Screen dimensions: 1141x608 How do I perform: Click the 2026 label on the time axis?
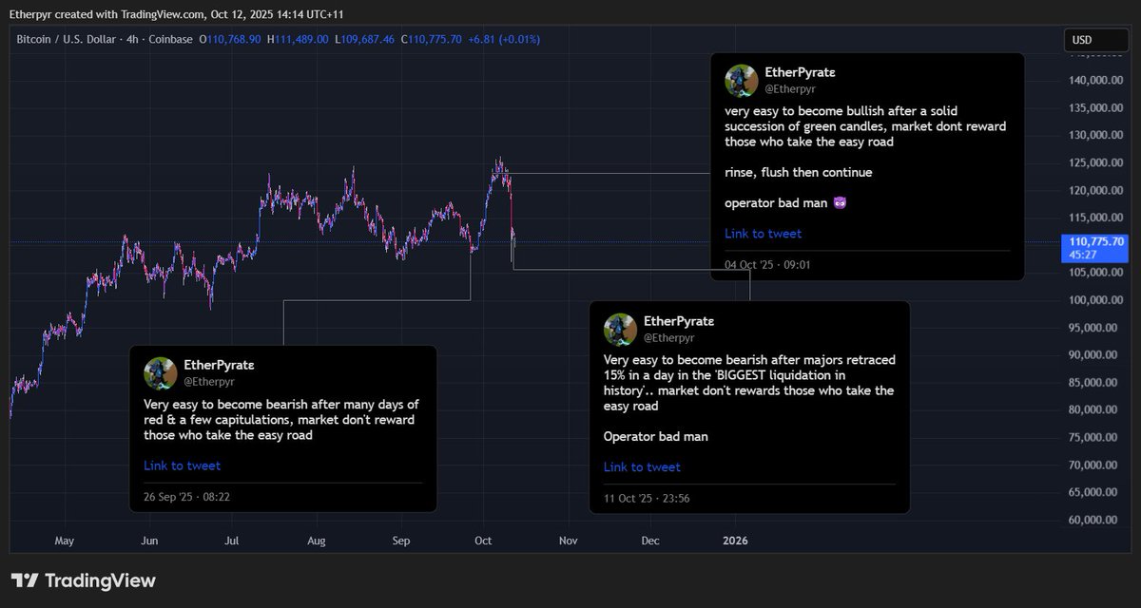click(734, 541)
